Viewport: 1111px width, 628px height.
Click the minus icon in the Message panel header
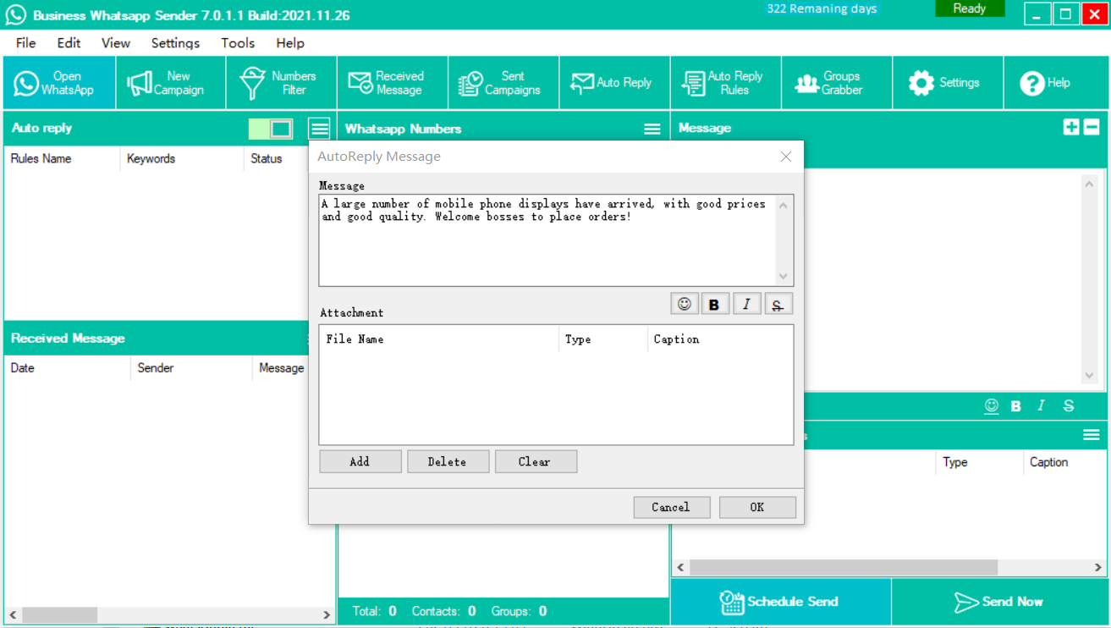click(1092, 127)
